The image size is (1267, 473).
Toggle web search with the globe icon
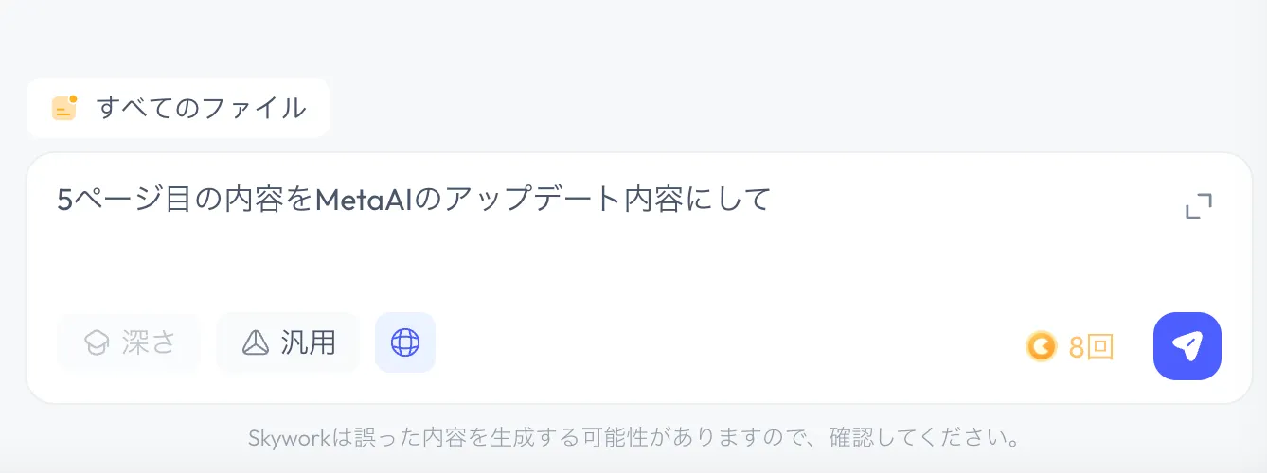point(405,342)
